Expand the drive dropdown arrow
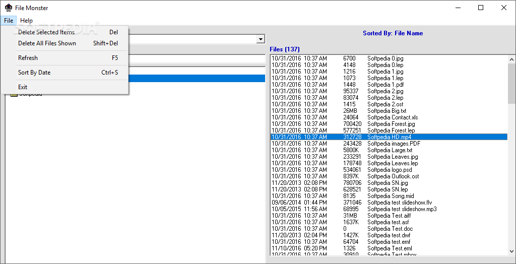516x264 pixels. click(x=261, y=39)
